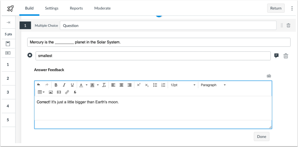Expand the Paragraph format dropdown

(213, 85)
